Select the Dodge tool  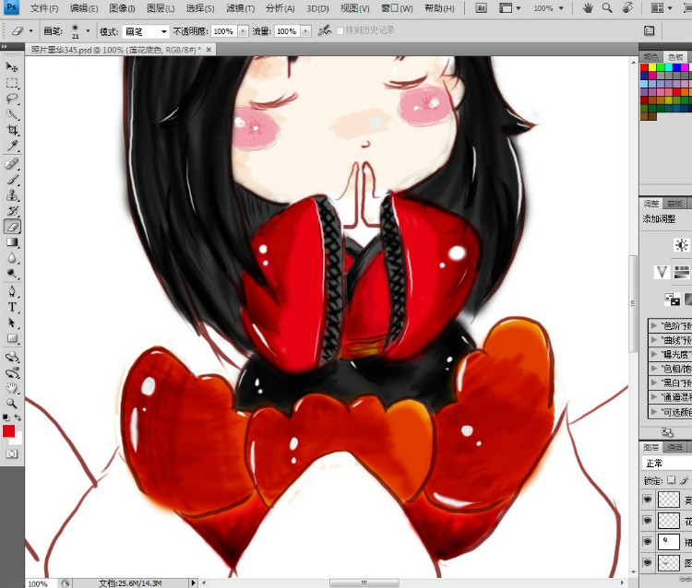point(12,274)
